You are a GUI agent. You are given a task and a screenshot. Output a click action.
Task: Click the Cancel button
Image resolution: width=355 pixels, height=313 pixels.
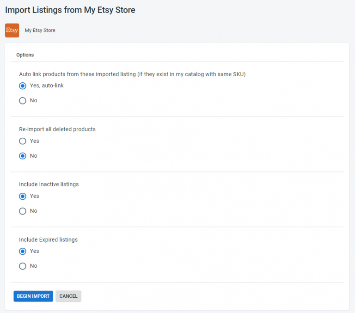pyautogui.click(x=68, y=296)
